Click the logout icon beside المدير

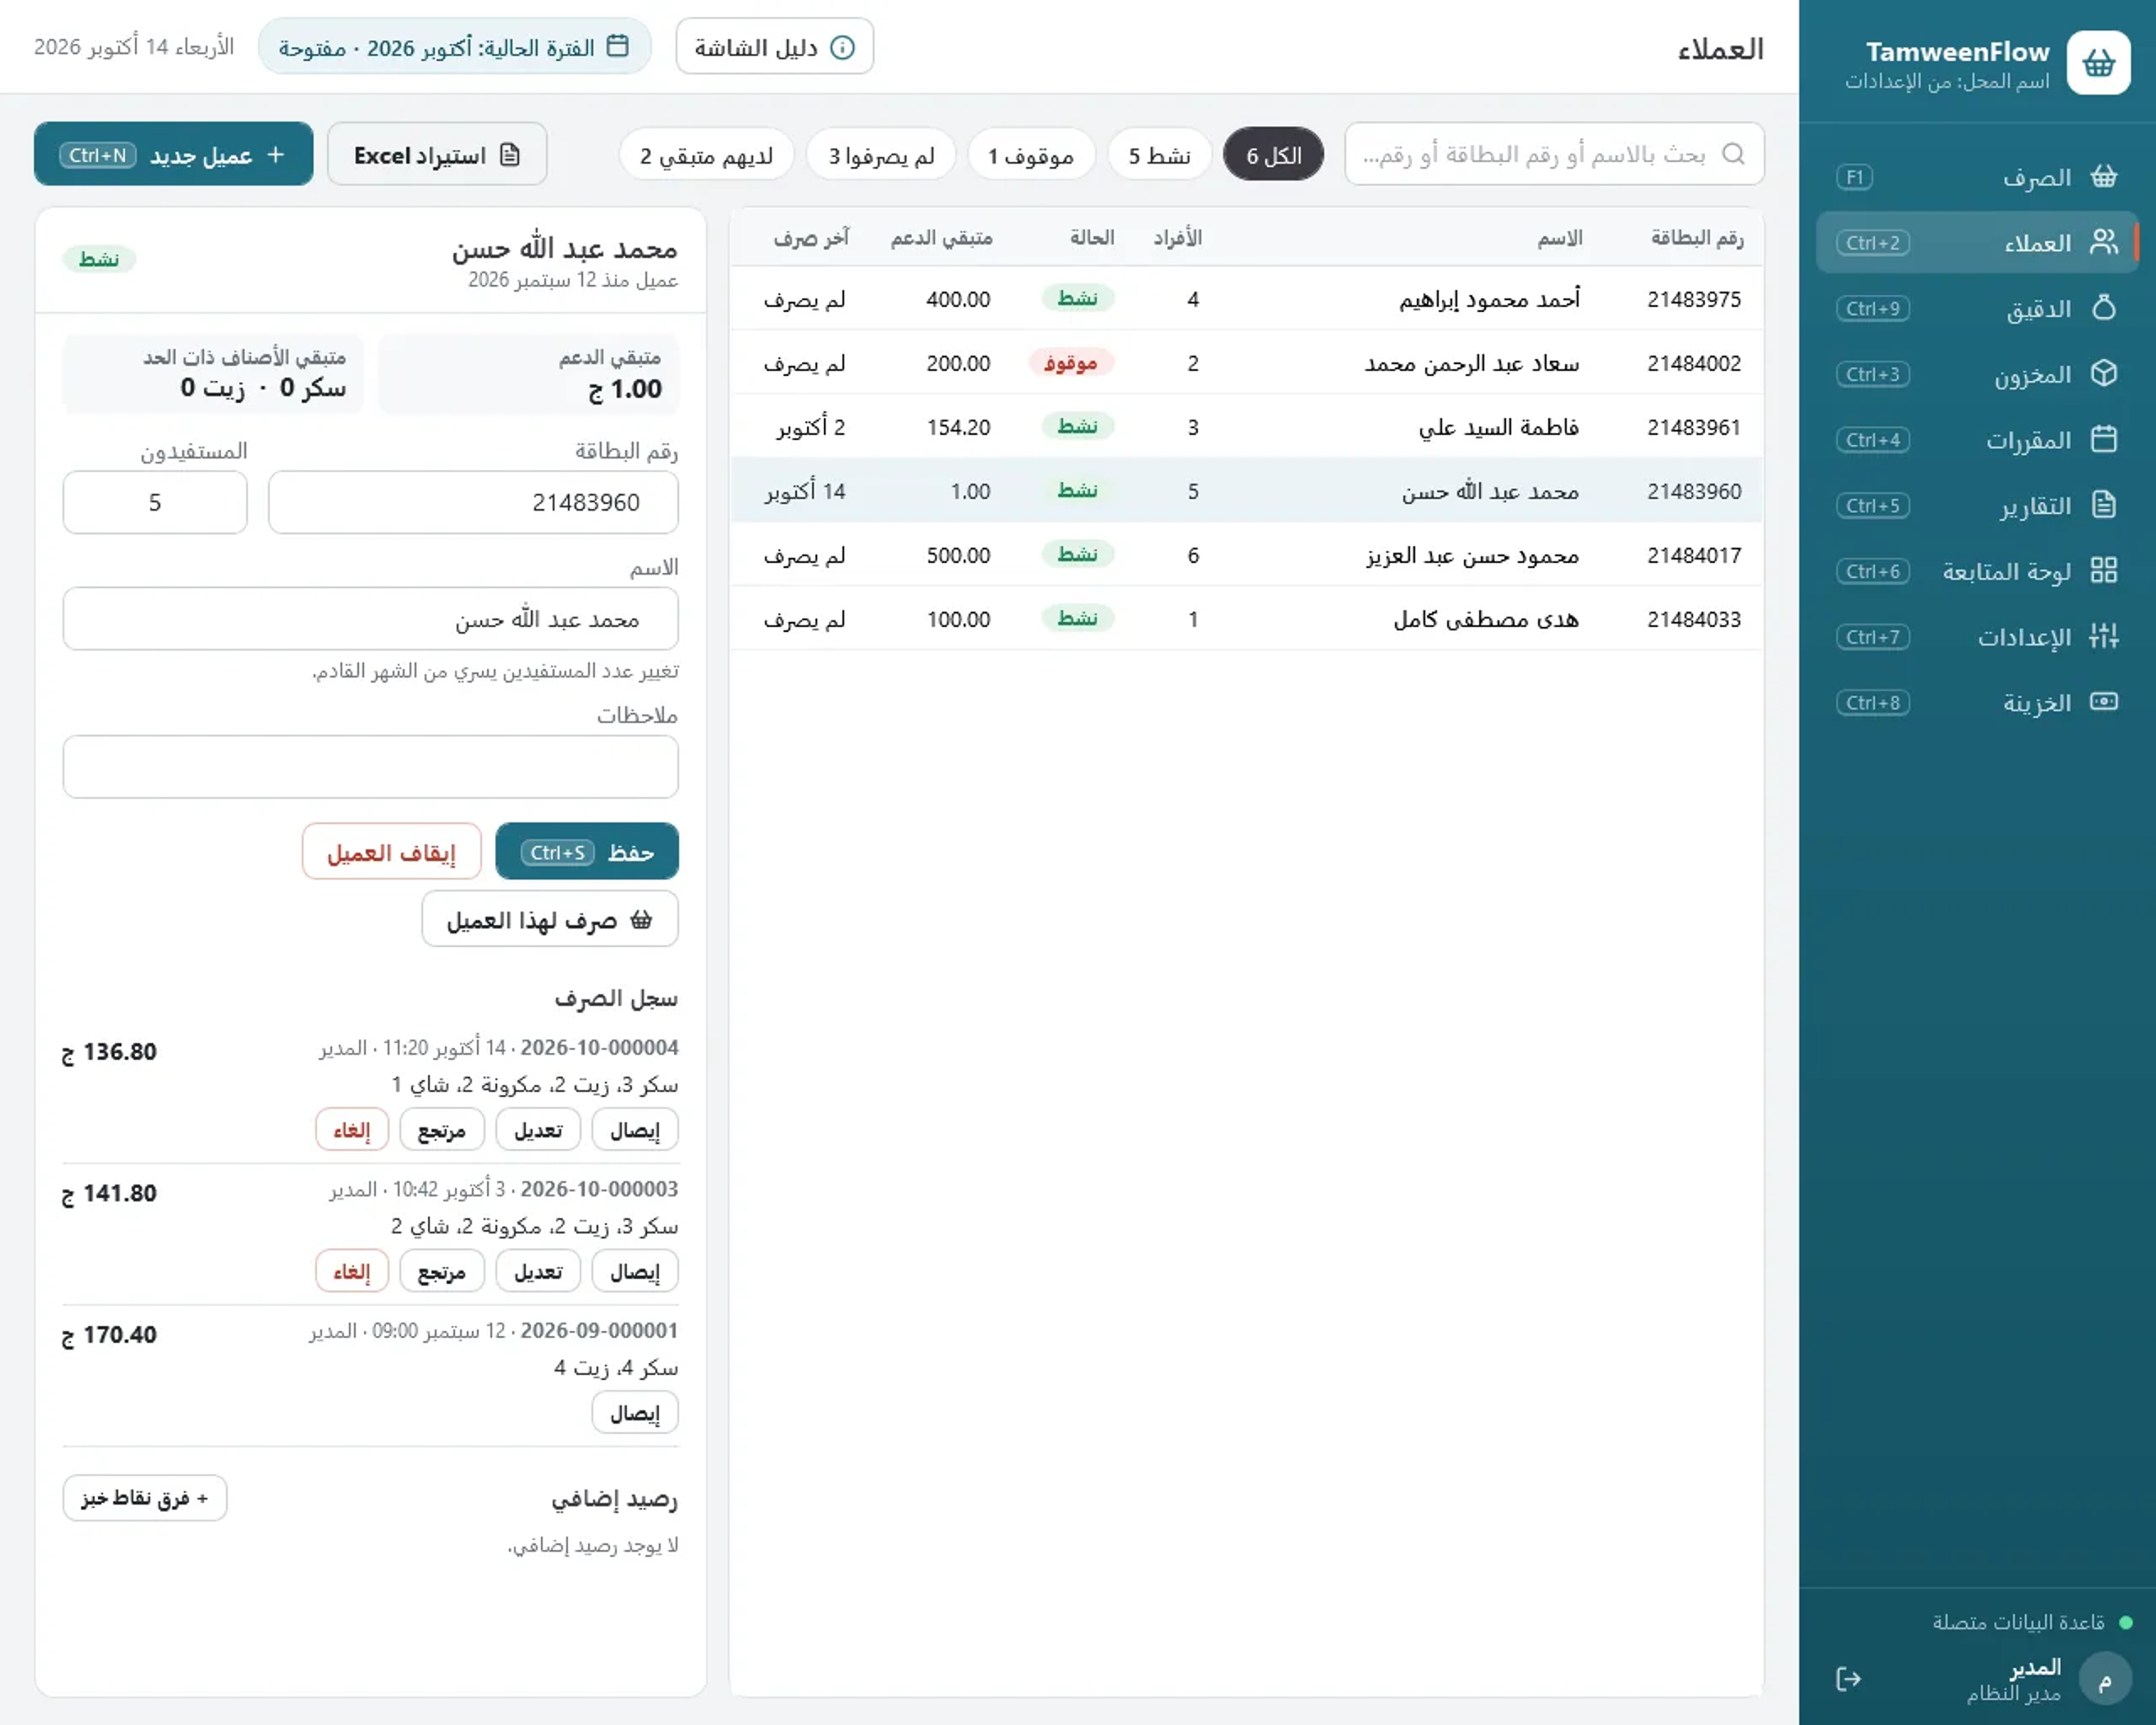pyautogui.click(x=1848, y=1679)
